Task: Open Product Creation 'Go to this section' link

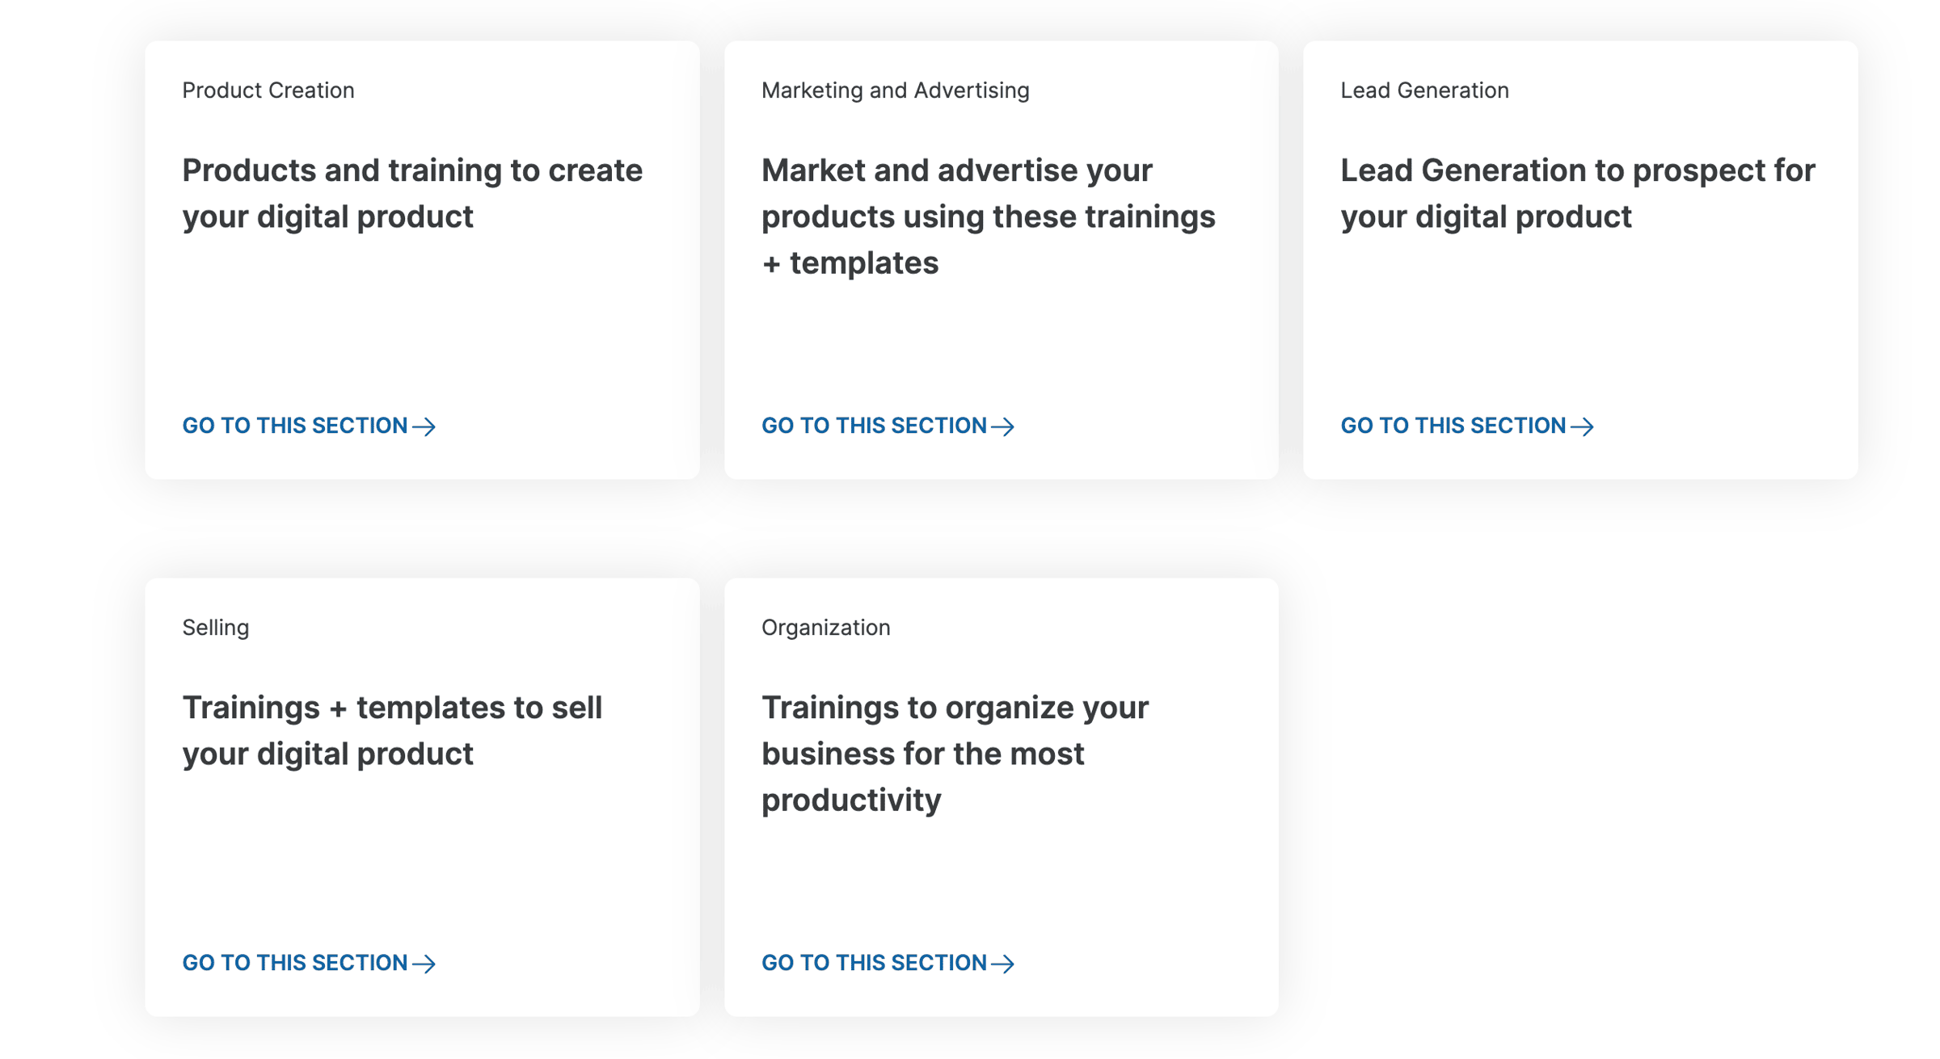Action: (309, 426)
